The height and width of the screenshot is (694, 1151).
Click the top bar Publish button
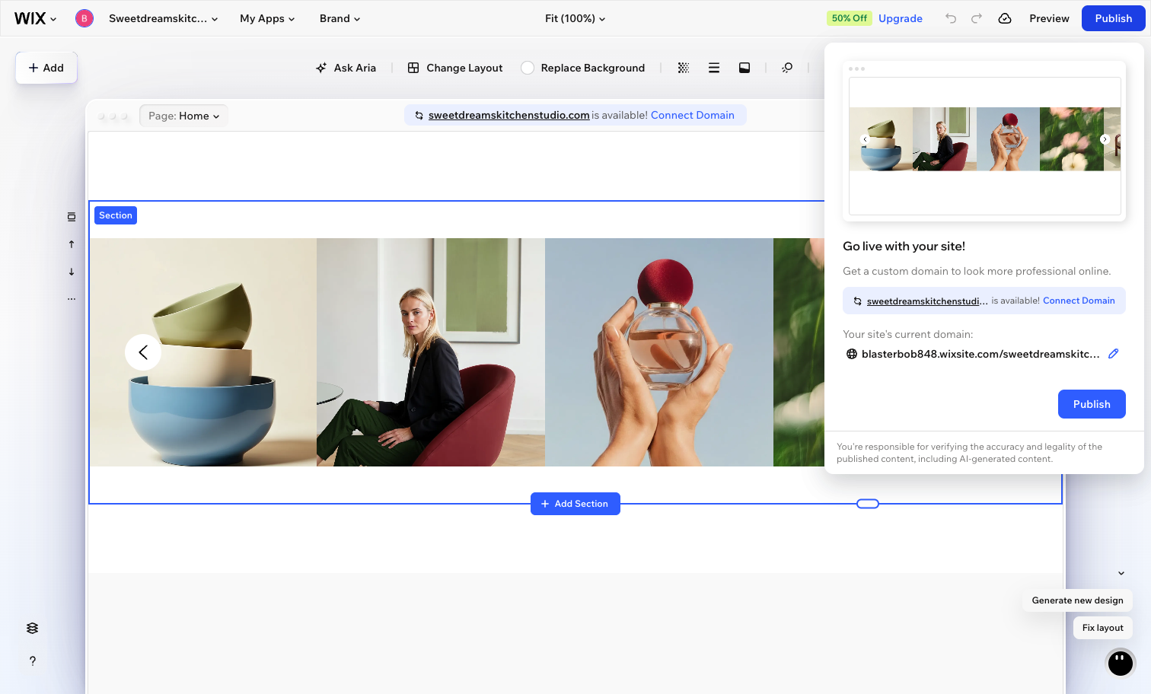(x=1113, y=18)
